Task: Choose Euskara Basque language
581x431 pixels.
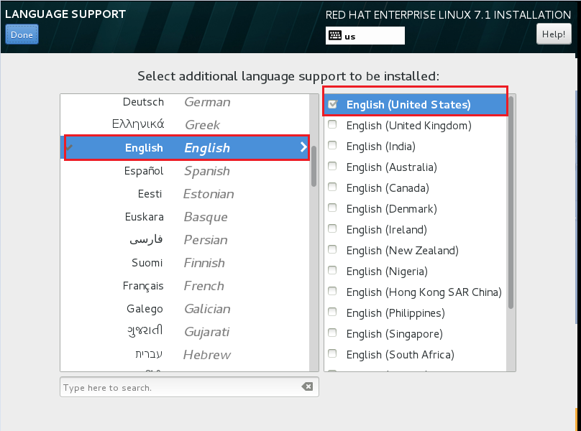Action: tap(185, 217)
